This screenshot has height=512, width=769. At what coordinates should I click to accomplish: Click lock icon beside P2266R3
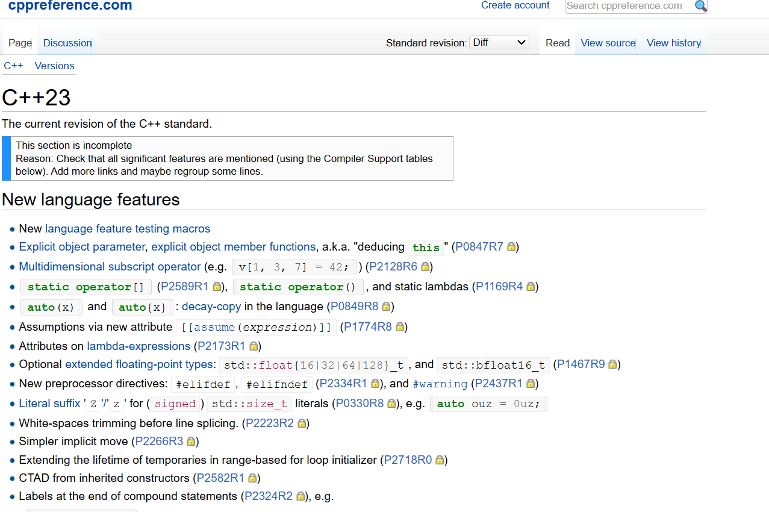191,442
